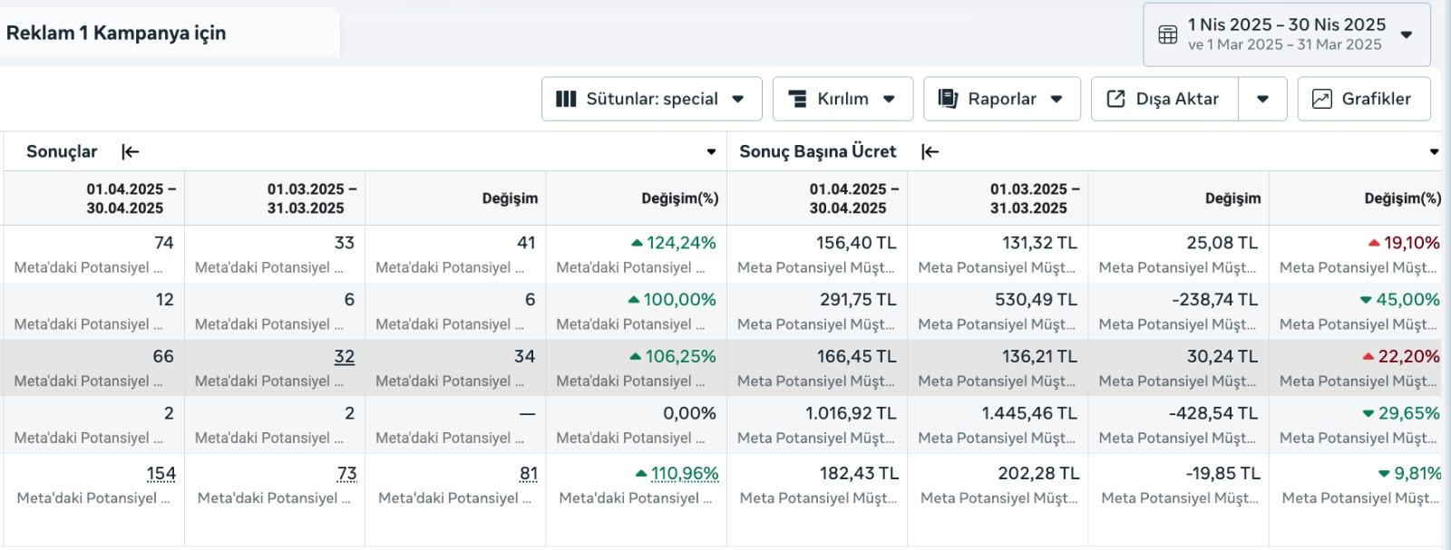Click the columns icon beside Sütunlar: special

click(x=566, y=99)
